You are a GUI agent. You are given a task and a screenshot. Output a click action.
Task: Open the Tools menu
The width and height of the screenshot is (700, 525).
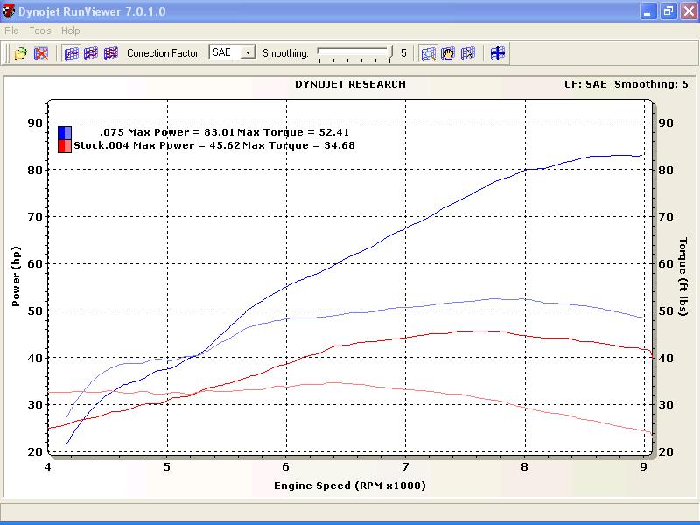[40, 31]
